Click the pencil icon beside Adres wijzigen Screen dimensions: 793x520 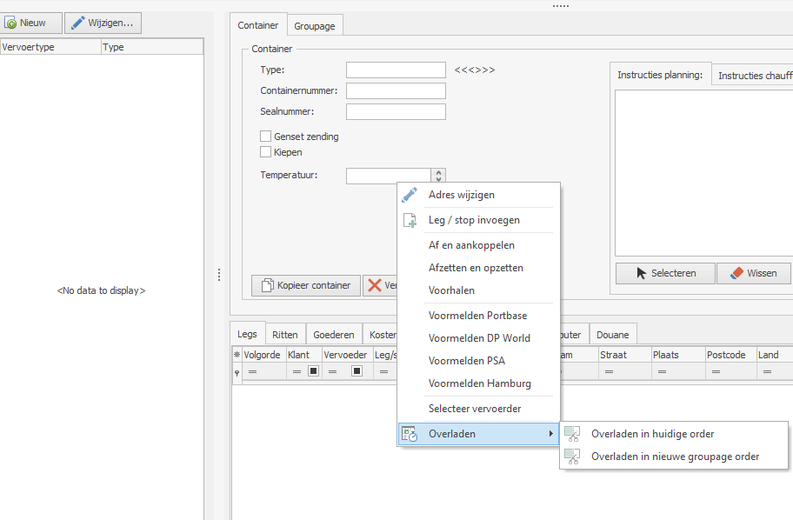click(x=410, y=195)
